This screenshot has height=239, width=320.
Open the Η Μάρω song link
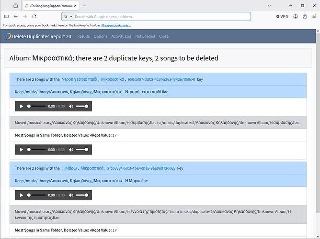69,168
